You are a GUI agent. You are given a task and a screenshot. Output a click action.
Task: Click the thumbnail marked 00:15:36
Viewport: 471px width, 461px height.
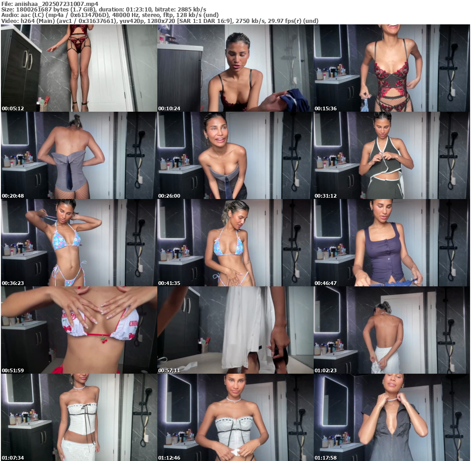click(x=391, y=68)
